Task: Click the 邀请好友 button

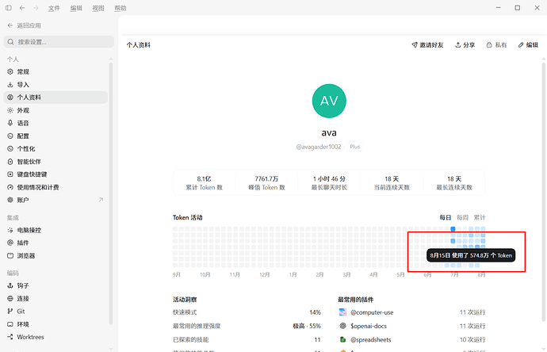Action: [x=427, y=45]
